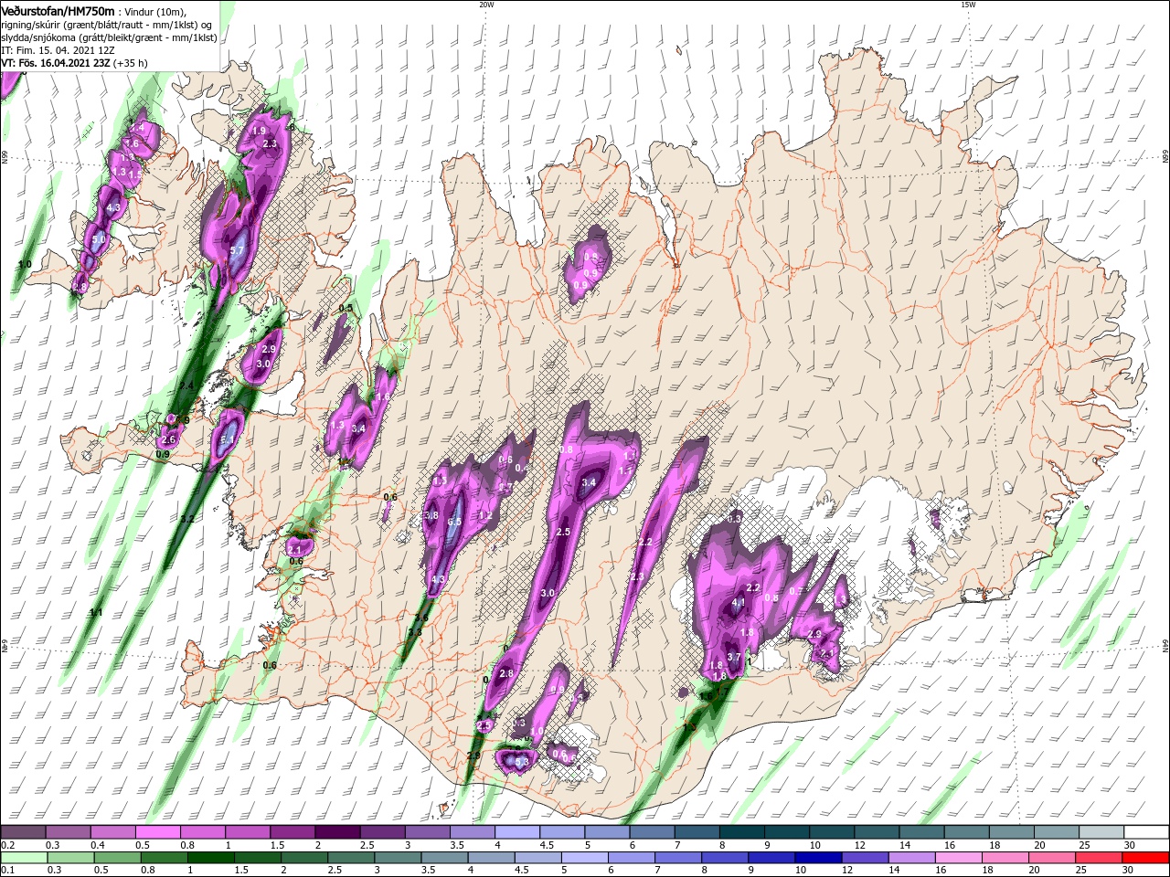Viewport: 1170px width, 877px height.
Task: Pick top-row light grey swatch between 25 and 30
Action: [1102, 831]
